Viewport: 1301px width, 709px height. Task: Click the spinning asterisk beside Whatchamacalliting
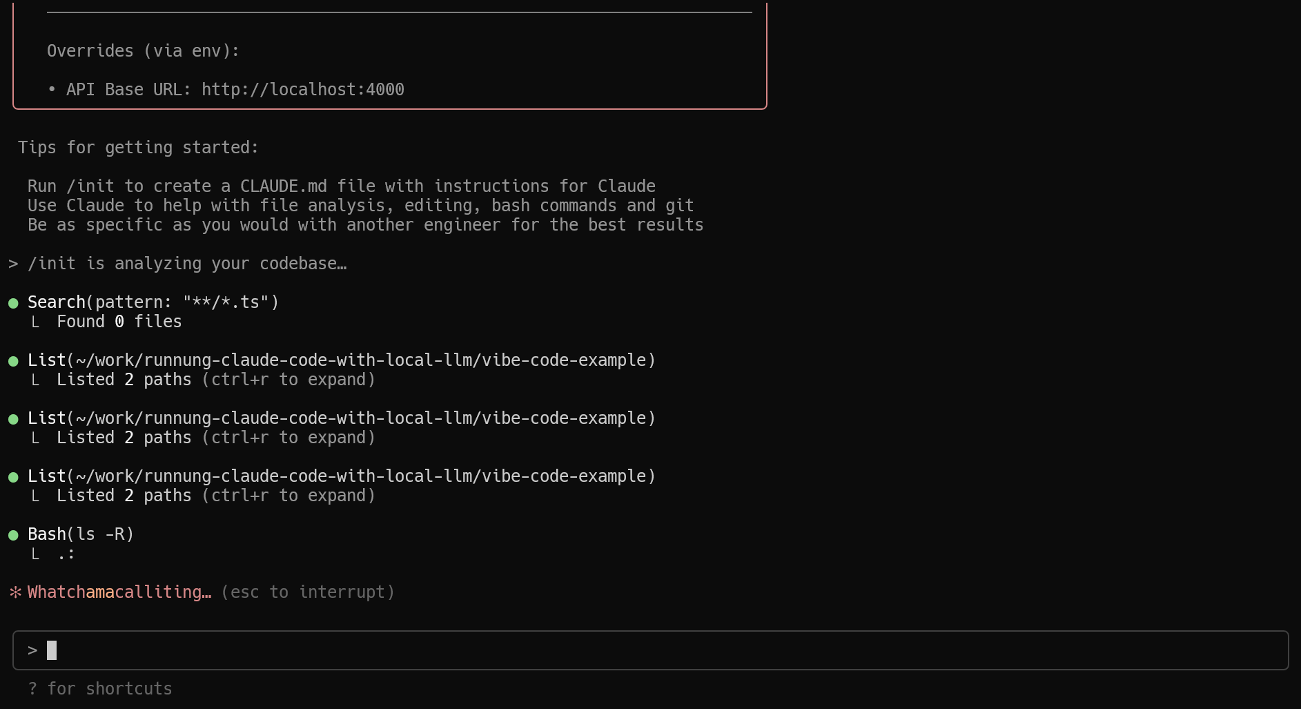point(15,592)
